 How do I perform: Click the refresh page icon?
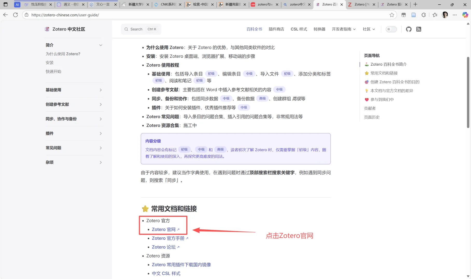pyautogui.click(x=15, y=15)
